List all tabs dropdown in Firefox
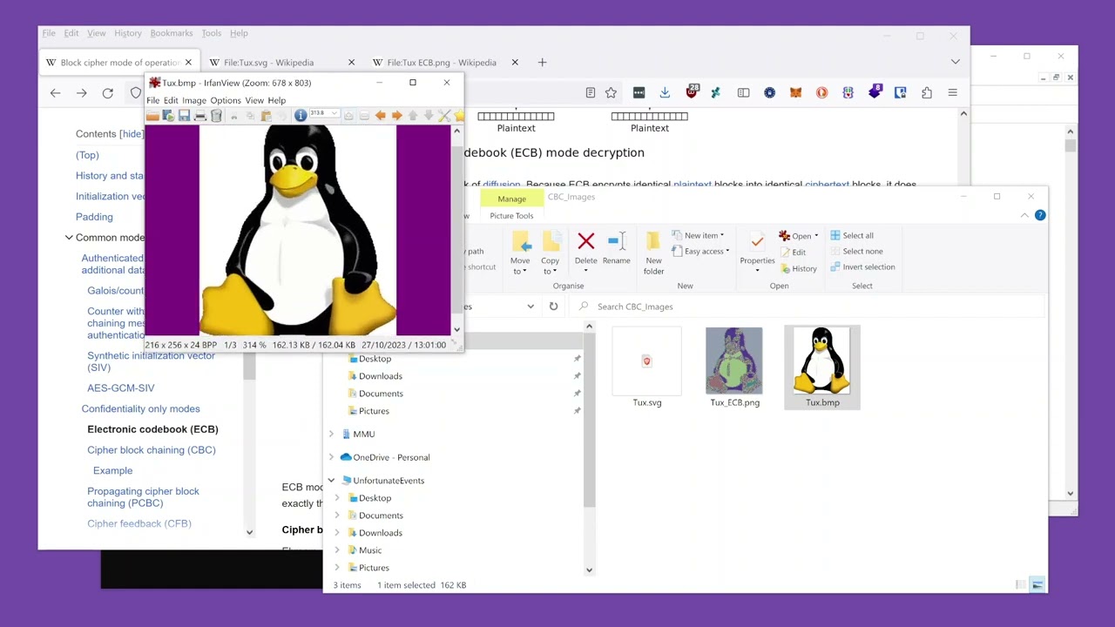Viewport: 1115px width, 627px height. 956,62
